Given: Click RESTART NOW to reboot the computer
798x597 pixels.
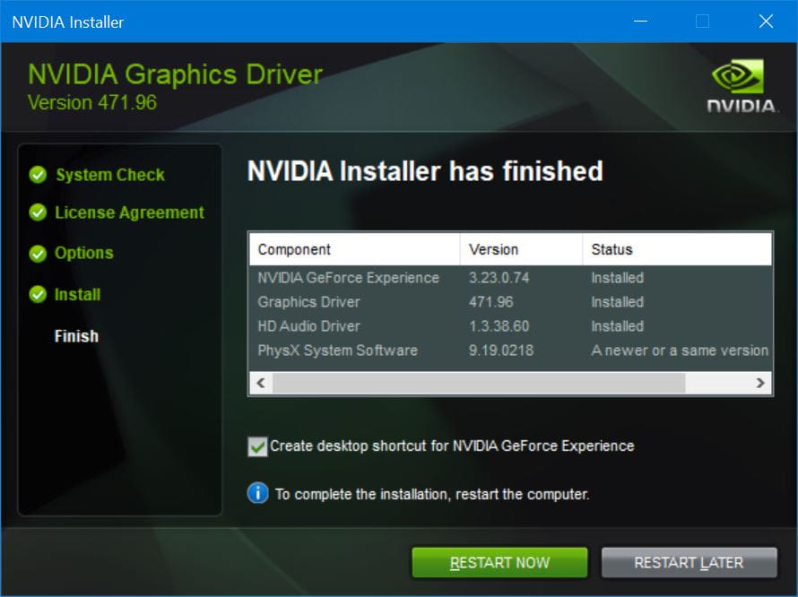Looking at the screenshot, I should (x=499, y=562).
